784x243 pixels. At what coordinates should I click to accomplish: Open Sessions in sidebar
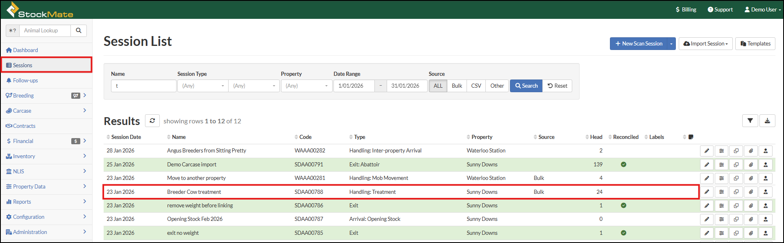pos(46,65)
